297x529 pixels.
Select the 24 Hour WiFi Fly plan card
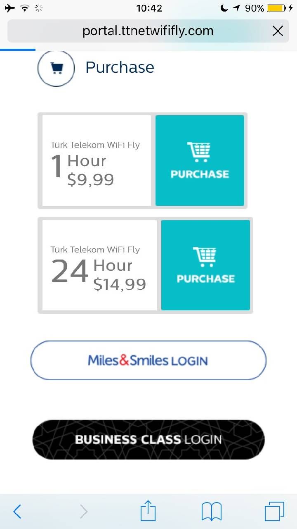click(99, 265)
